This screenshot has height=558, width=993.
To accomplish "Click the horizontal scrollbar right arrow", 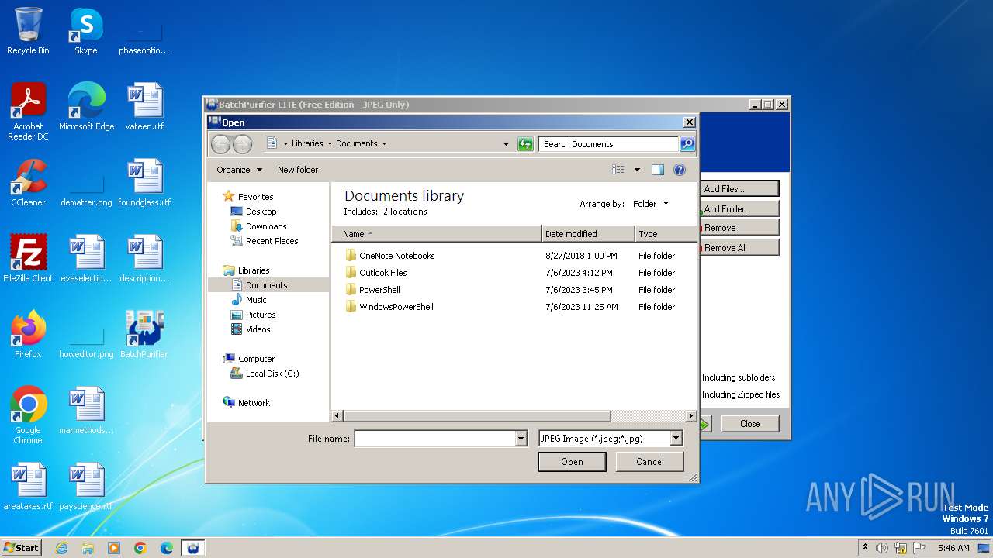I will (x=691, y=416).
